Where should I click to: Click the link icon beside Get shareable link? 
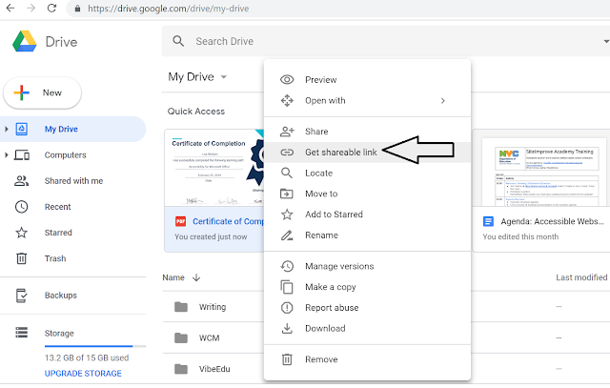[x=287, y=153]
